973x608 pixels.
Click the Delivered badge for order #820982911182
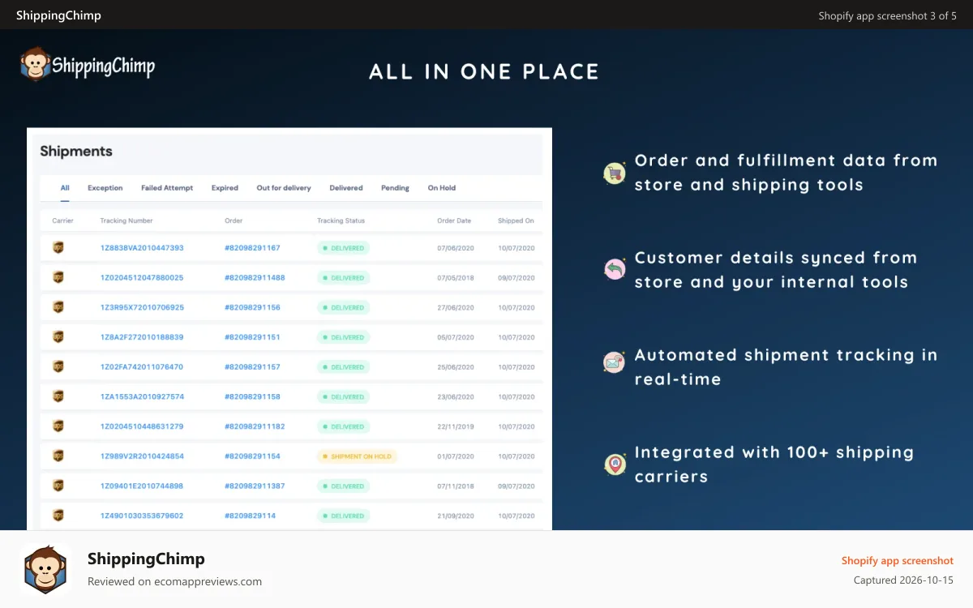point(343,426)
